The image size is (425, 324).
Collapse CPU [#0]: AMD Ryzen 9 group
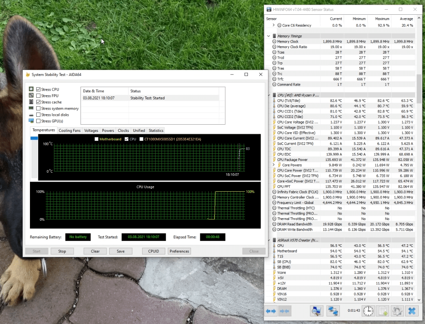[269, 95]
